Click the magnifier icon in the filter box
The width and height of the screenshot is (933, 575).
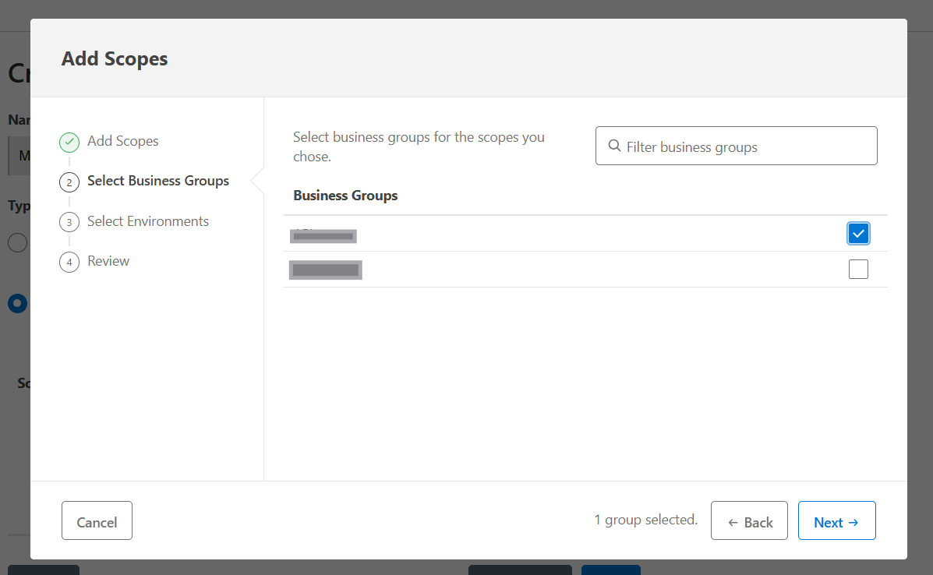pyautogui.click(x=614, y=146)
